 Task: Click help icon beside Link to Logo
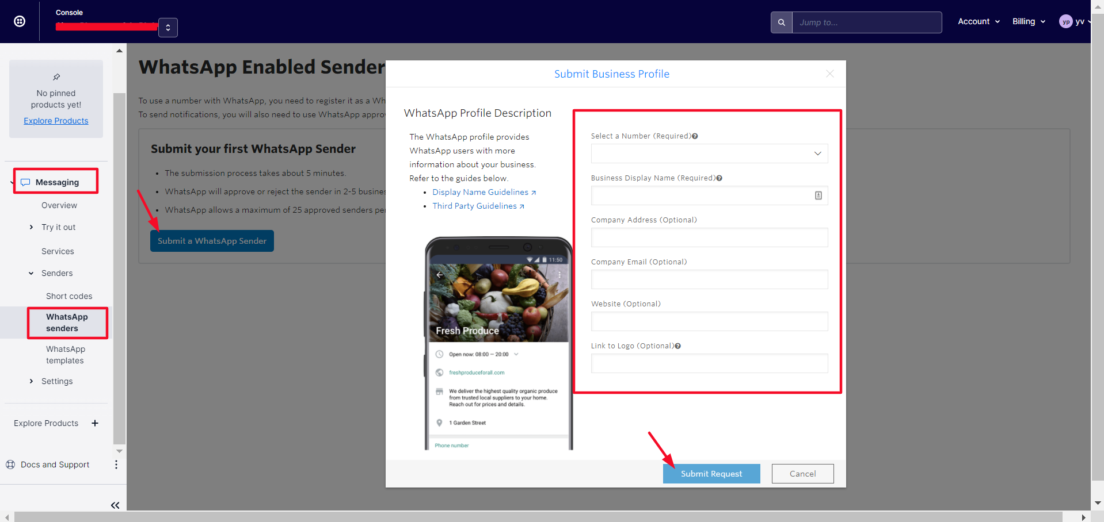point(677,346)
